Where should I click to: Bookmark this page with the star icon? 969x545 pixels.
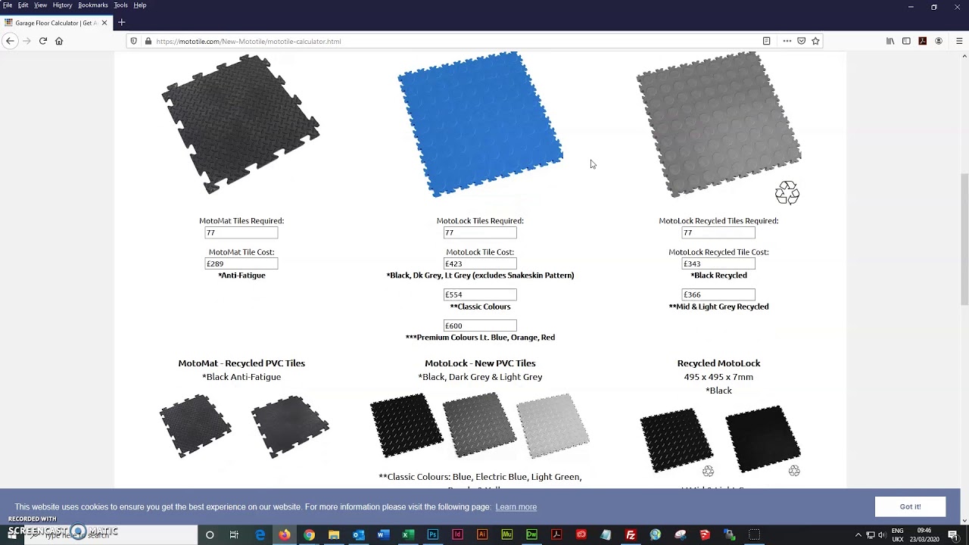coord(815,41)
